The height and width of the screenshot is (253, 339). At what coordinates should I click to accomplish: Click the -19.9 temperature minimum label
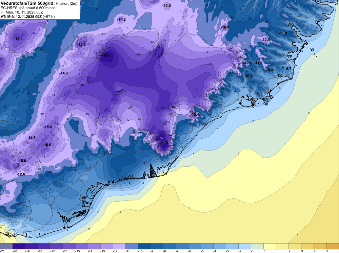[x=105, y=55]
